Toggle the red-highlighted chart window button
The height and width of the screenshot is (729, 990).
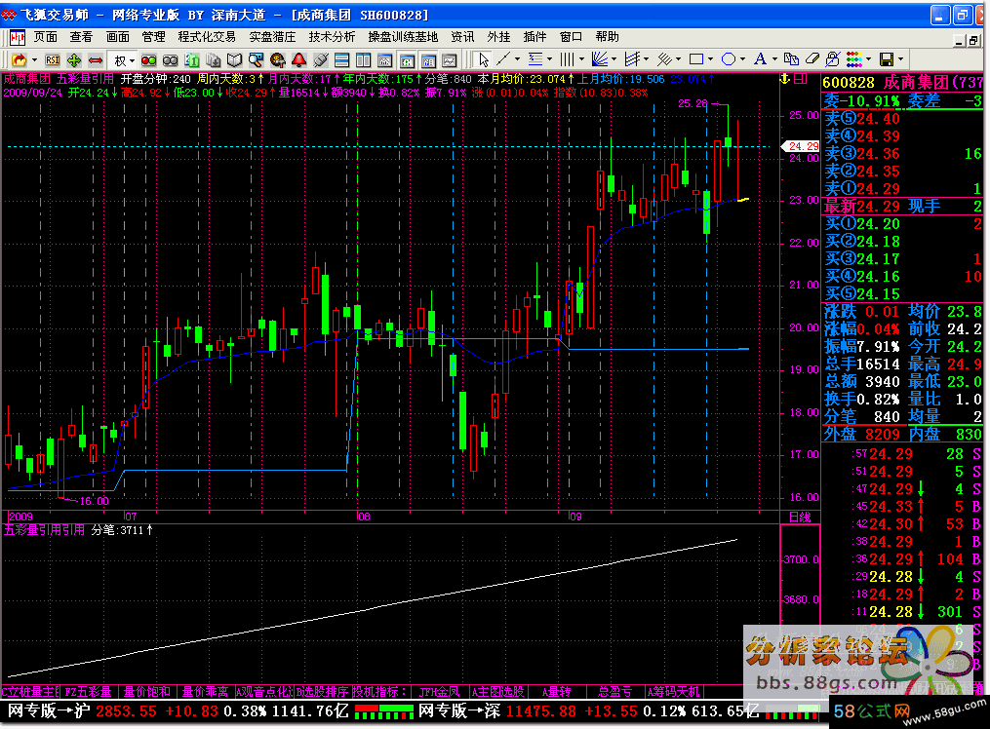407,59
